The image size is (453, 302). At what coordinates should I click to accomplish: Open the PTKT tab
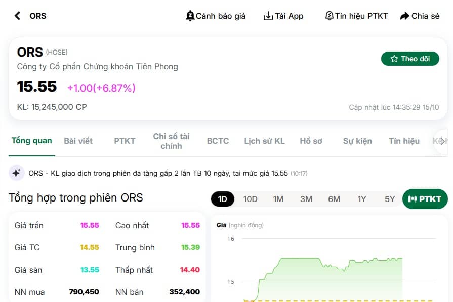tap(125, 141)
